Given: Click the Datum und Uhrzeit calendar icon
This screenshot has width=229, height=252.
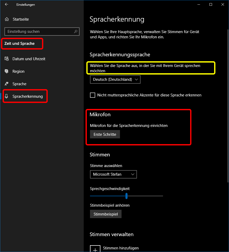Looking at the screenshot, I should click(7, 59).
